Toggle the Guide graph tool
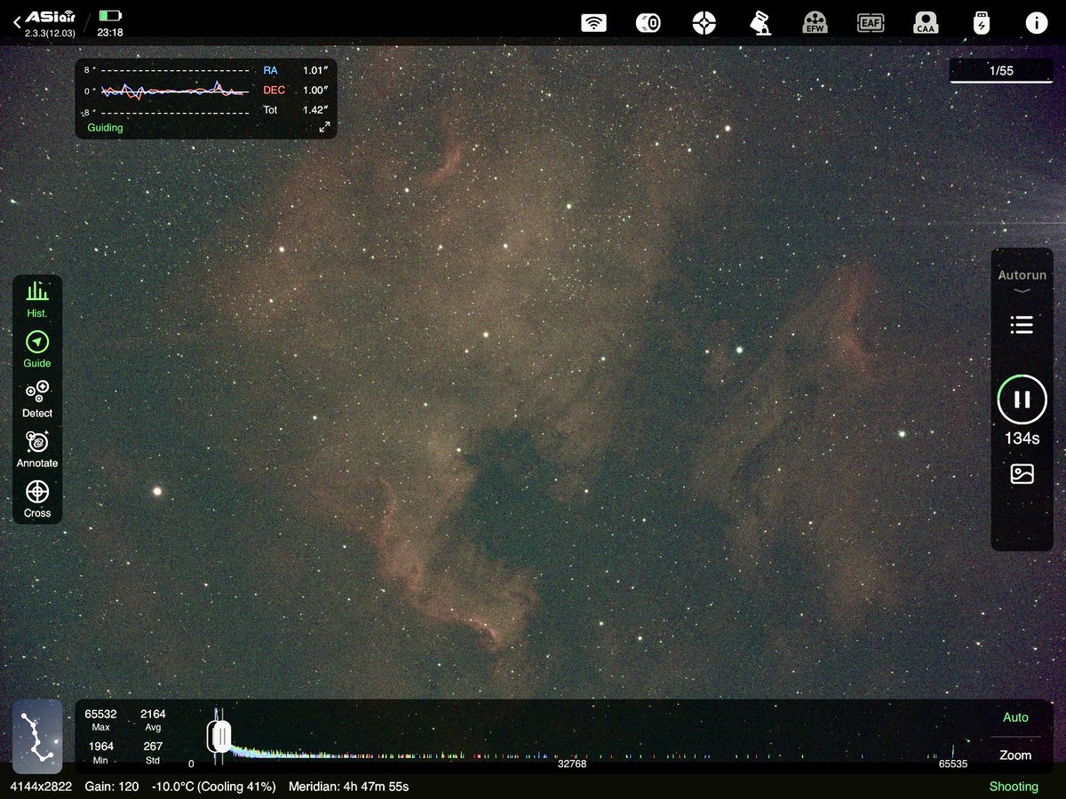1066x799 pixels. click(x=37, y=349)
